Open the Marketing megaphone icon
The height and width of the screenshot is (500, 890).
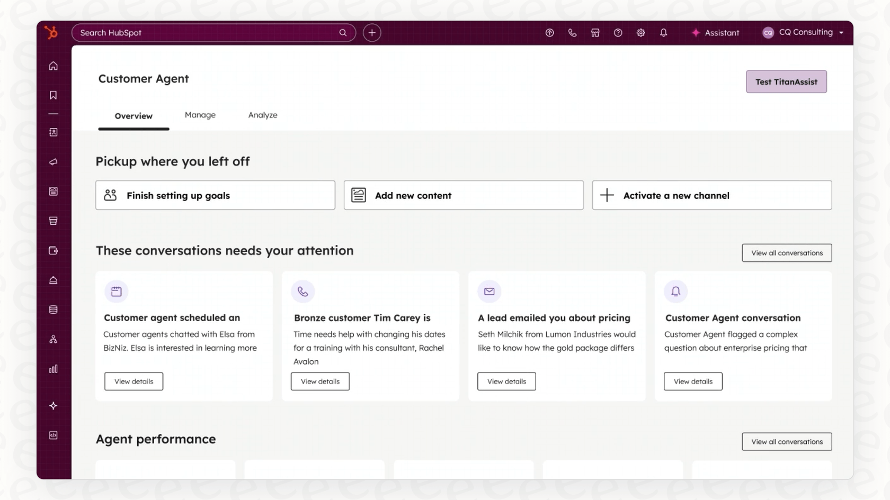point(53,162)
